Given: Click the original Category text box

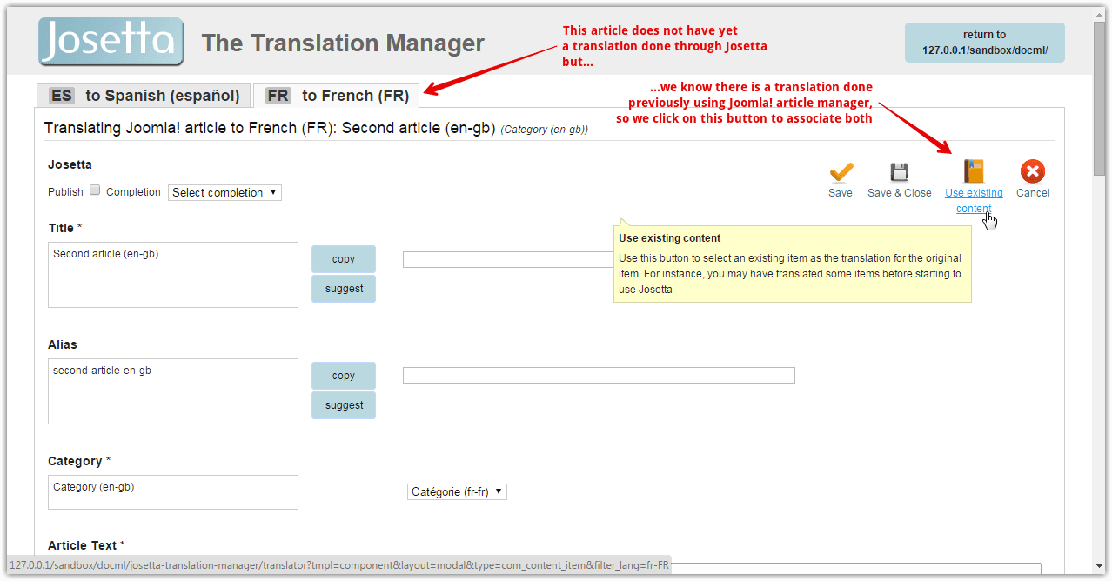Looking at the screenshot, I should click(x=173, y=492).
